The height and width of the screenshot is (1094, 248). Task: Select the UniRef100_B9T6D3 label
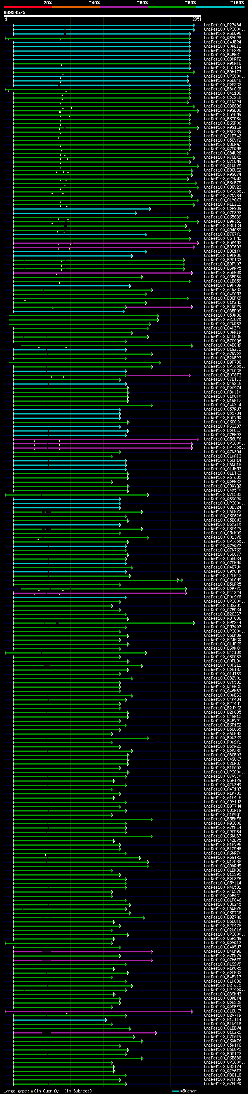pyautogui.click(x=222, y=247)
